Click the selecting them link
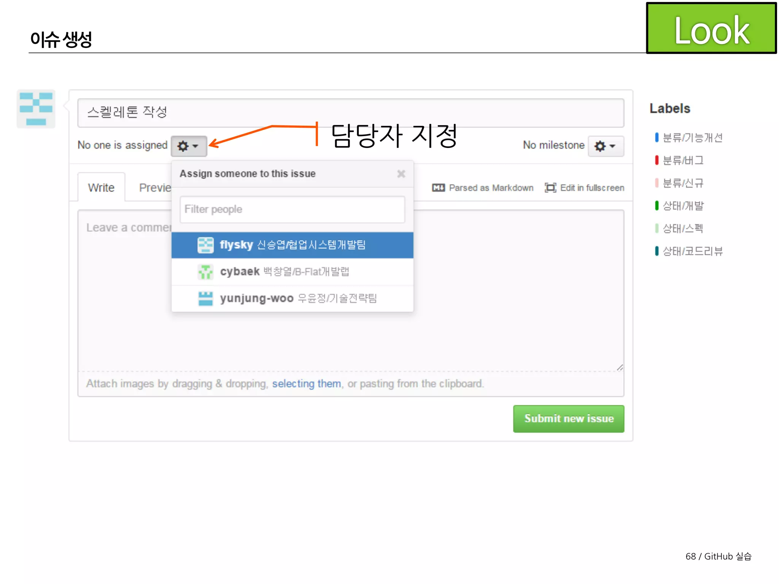This screenshot has width=779, height=584. pyautogui.click(x=306, y=384)
